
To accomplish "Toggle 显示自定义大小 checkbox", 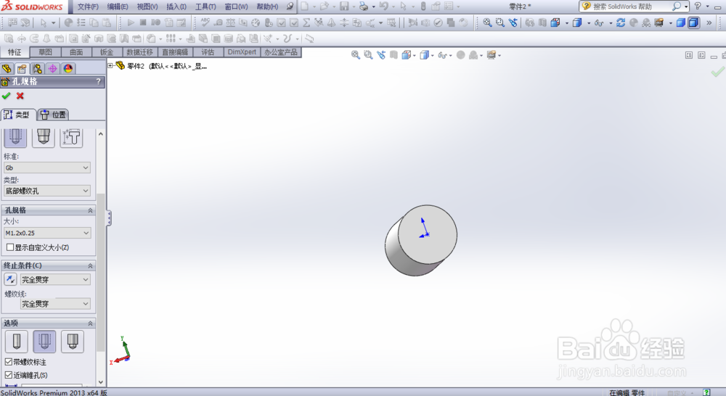I will tap(9, 247).
